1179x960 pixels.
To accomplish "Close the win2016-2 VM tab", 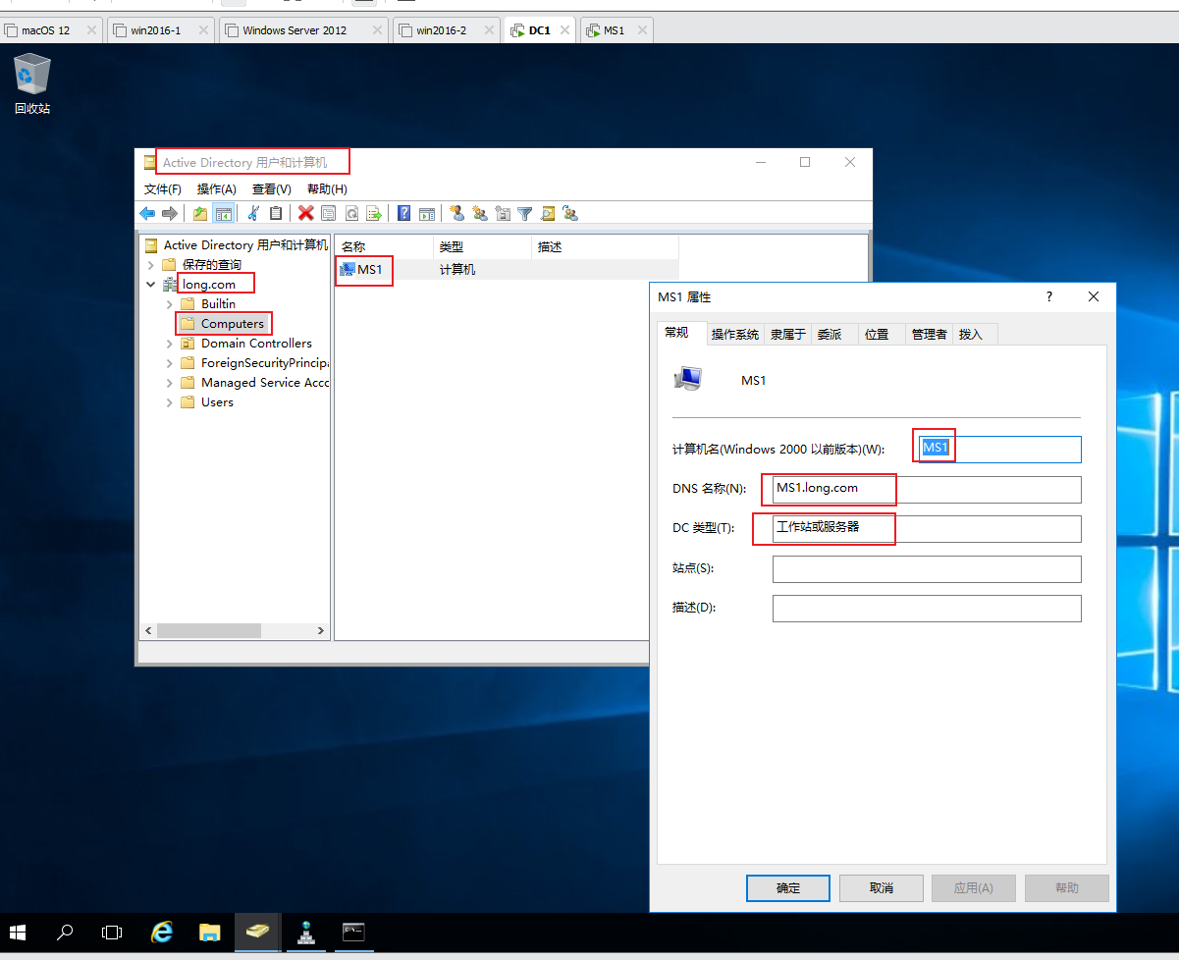I will coord(488,30).
